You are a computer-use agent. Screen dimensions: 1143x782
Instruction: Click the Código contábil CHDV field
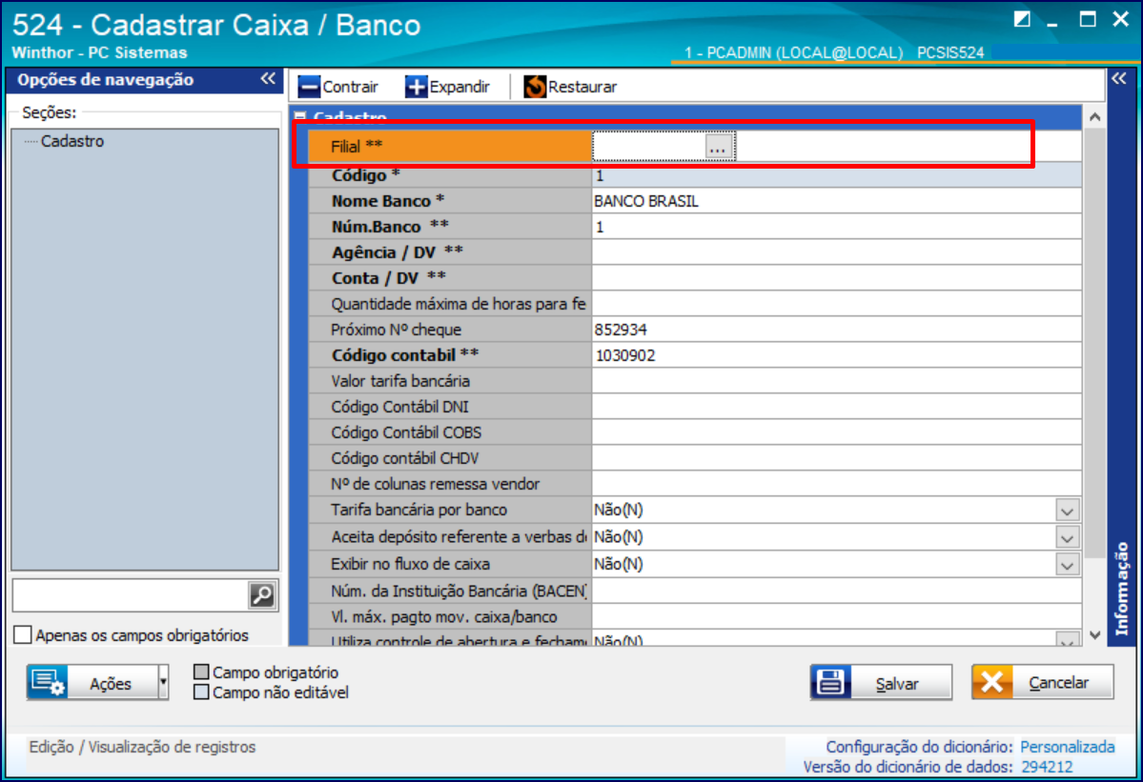pyautogui.click(x=837, y=458)
